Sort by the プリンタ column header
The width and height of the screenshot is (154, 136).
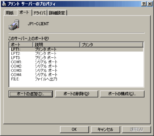(x=112, y=45)
